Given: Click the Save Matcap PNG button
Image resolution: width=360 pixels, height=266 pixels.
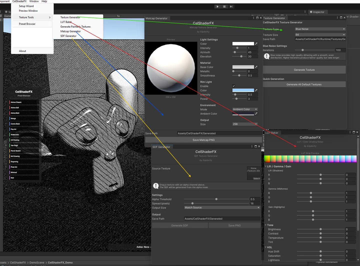Looking at the screenshot, I should click(203, 140).
